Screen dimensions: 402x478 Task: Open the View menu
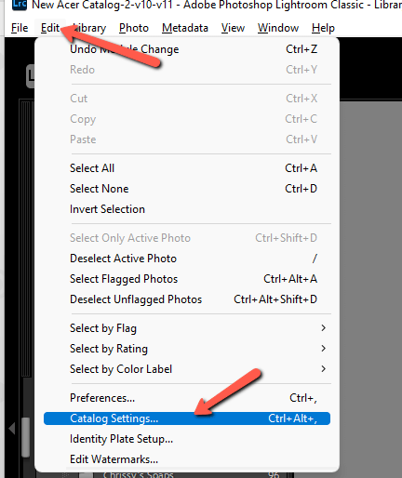pos(233,28)
